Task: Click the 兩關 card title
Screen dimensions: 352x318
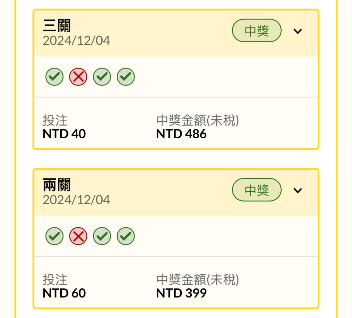Action: point(57,185)
